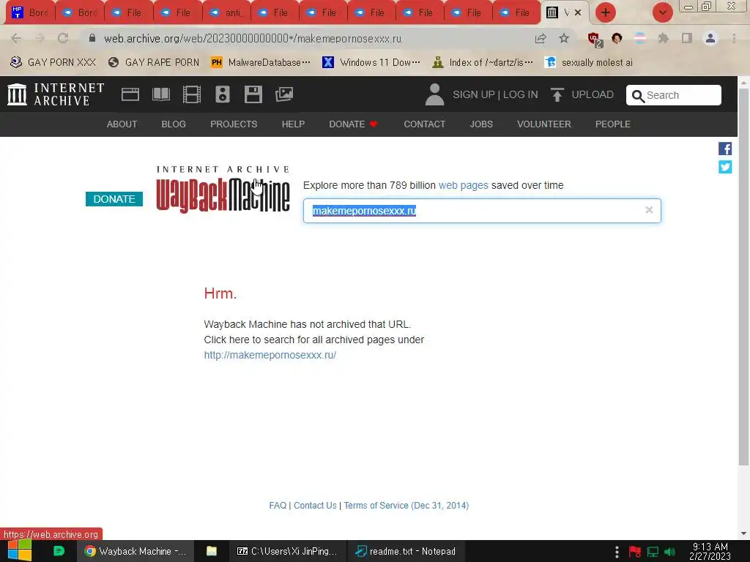Open Chrome's three-dot menu
Image resolution: width=750 pixels, height=562 pixels.
coord(734,38)
